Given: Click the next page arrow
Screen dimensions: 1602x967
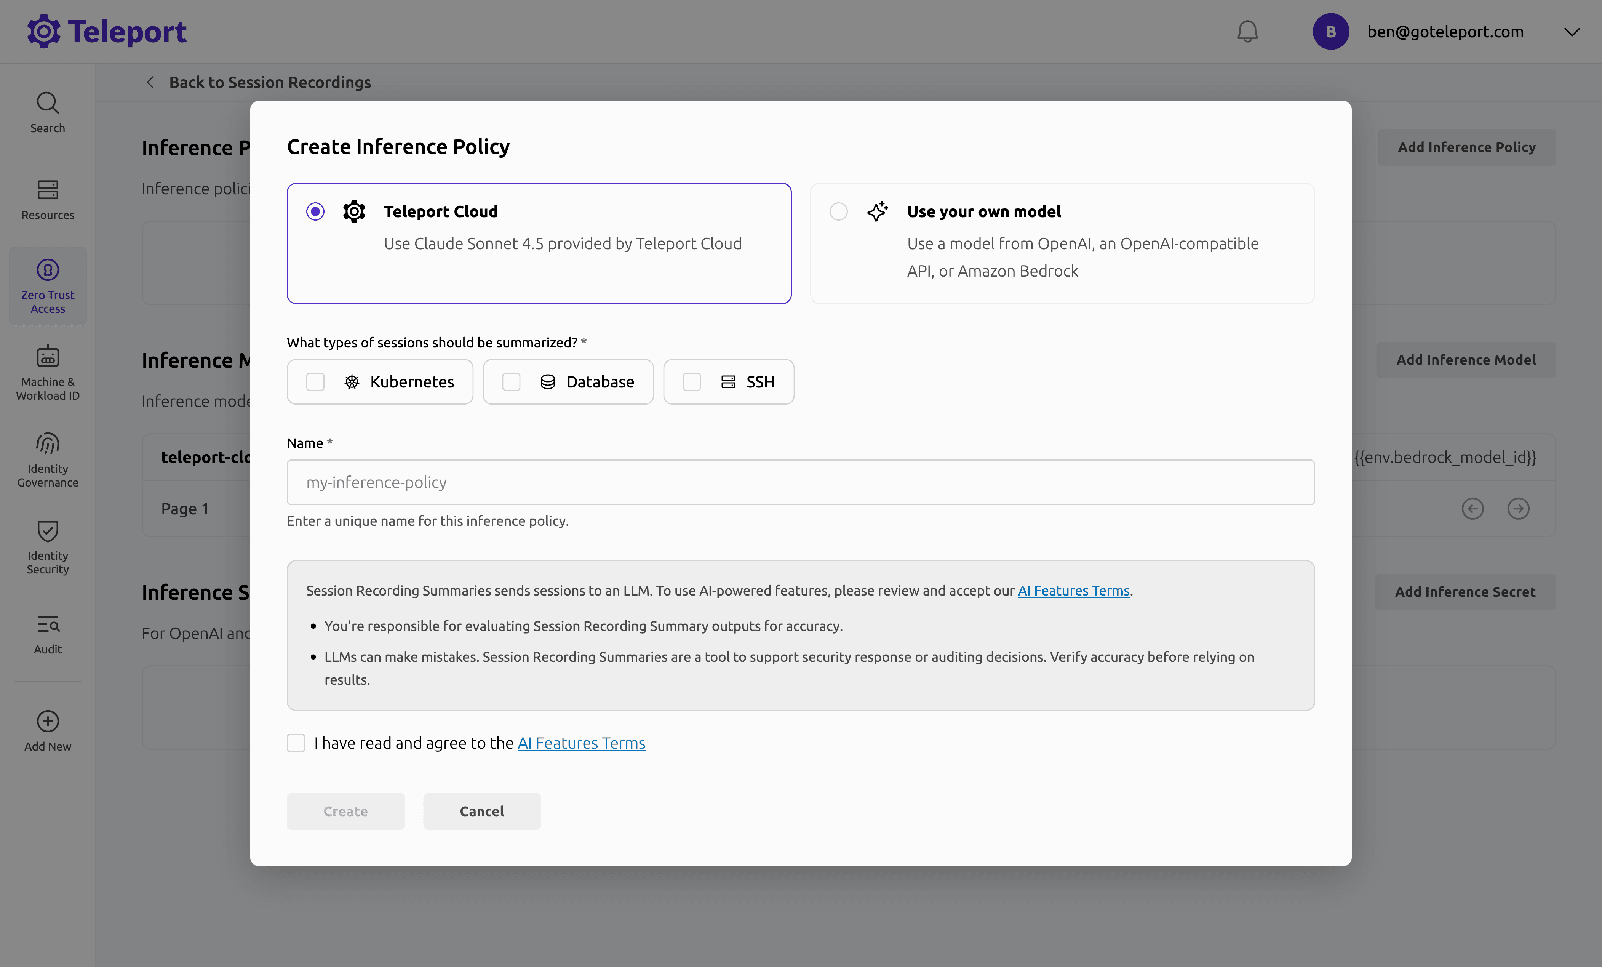Looking at the screenshot, I should point(1518,509).
